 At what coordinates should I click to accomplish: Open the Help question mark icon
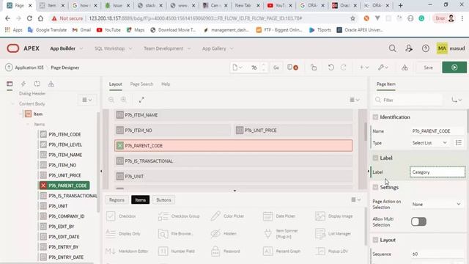pyautogui.click(x=425, y=48)
